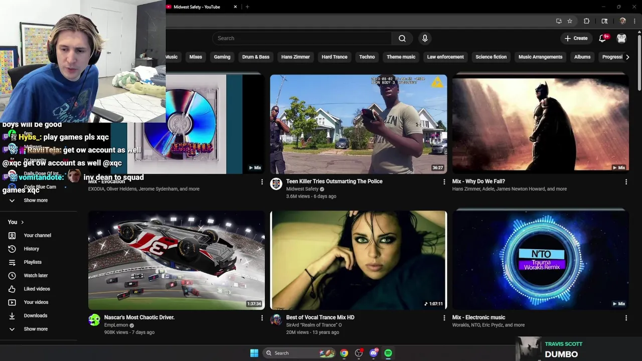Open YouTube notifications bell

(602, 38)
